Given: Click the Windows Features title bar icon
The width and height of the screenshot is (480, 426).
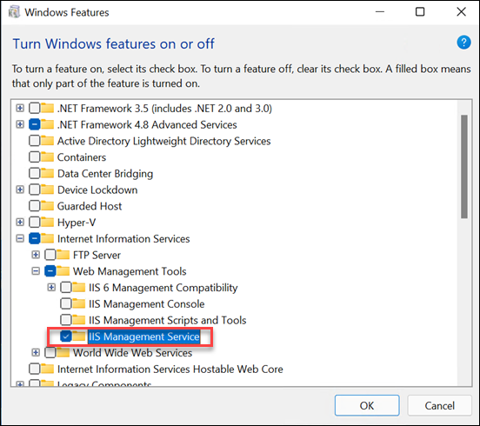Looking at the screenshot, I should tap(14, 12).
